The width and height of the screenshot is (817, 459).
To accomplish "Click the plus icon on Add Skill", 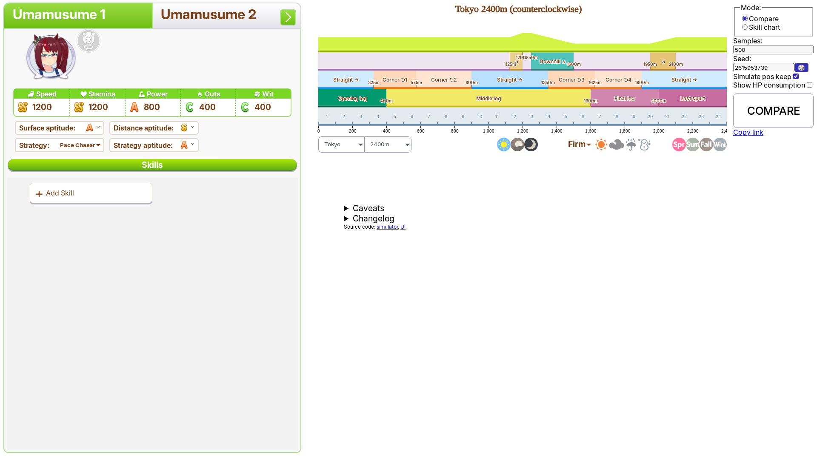I will (x=39, y=194).
